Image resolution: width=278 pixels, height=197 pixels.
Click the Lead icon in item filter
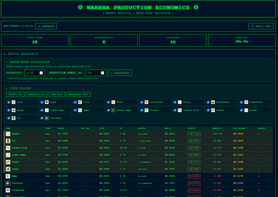click(47, 102)
